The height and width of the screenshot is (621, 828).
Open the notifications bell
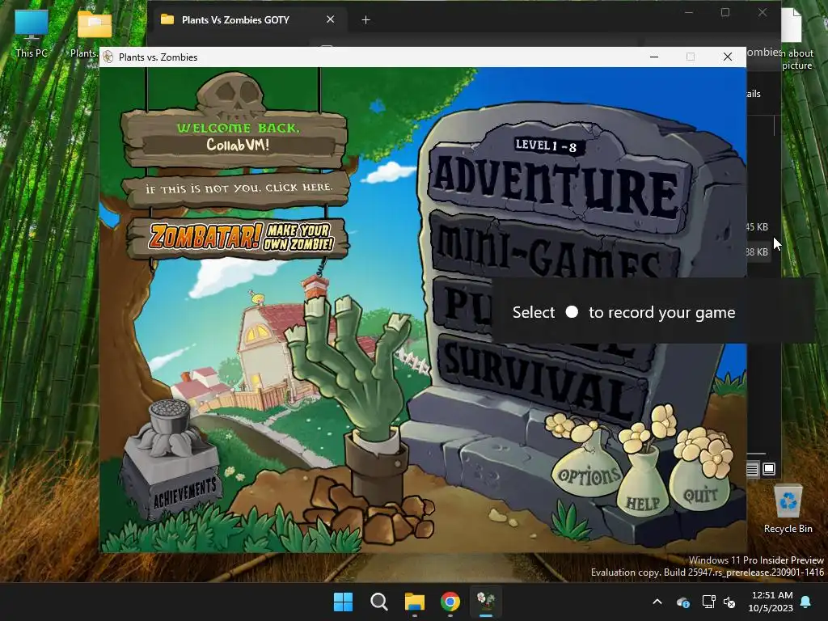(806, 602)
